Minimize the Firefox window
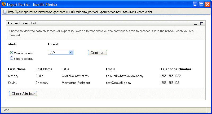Screen dimensions: 212x114 196,4
